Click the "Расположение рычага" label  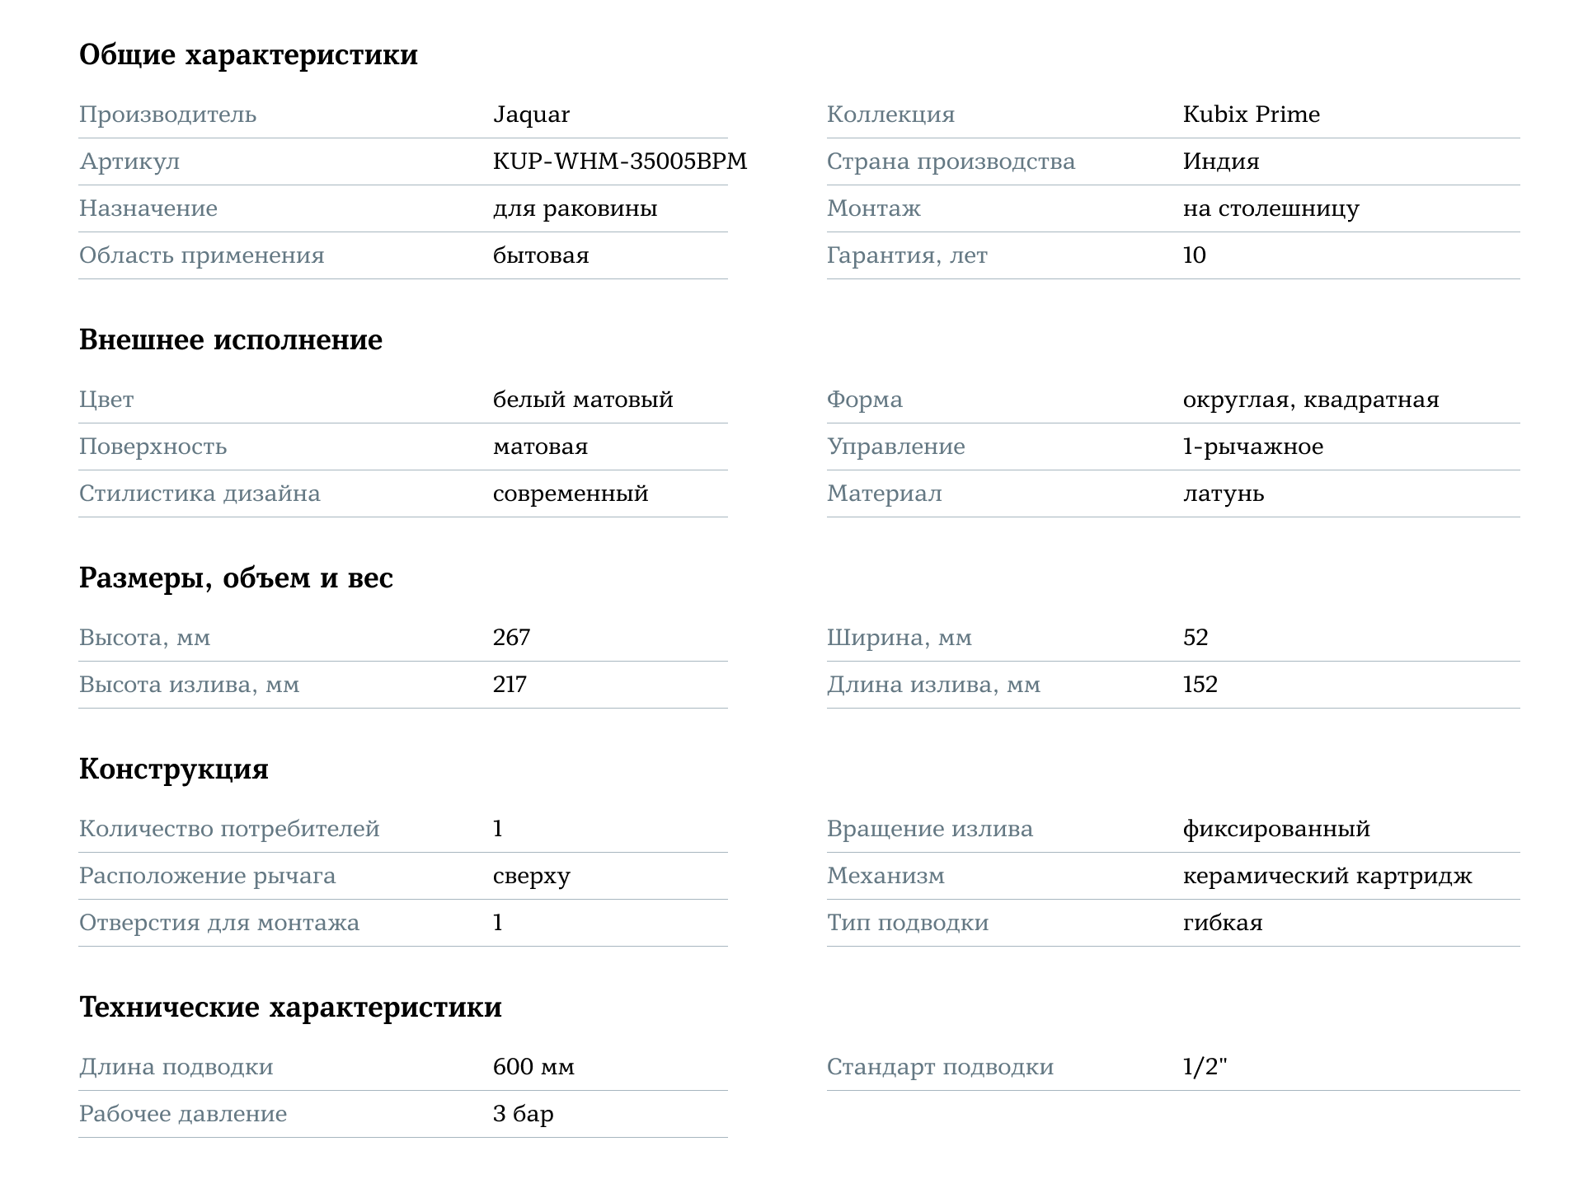click(x=208, y=876)
